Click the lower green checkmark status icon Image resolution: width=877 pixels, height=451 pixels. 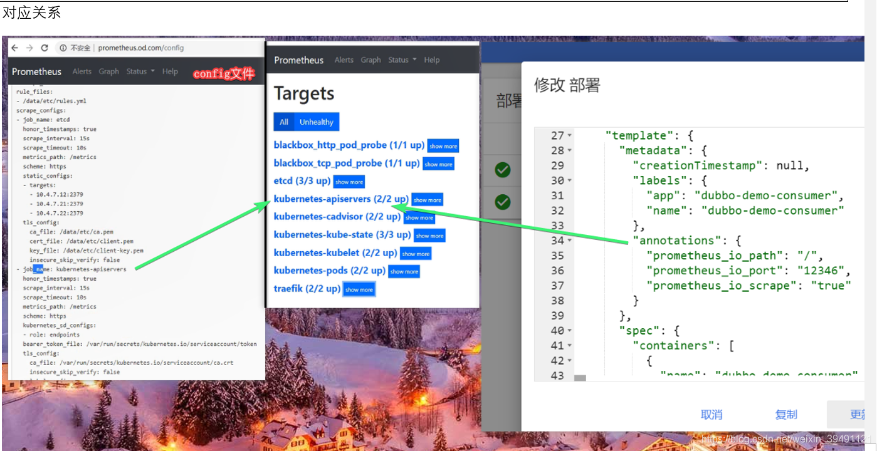pos(502,202)
